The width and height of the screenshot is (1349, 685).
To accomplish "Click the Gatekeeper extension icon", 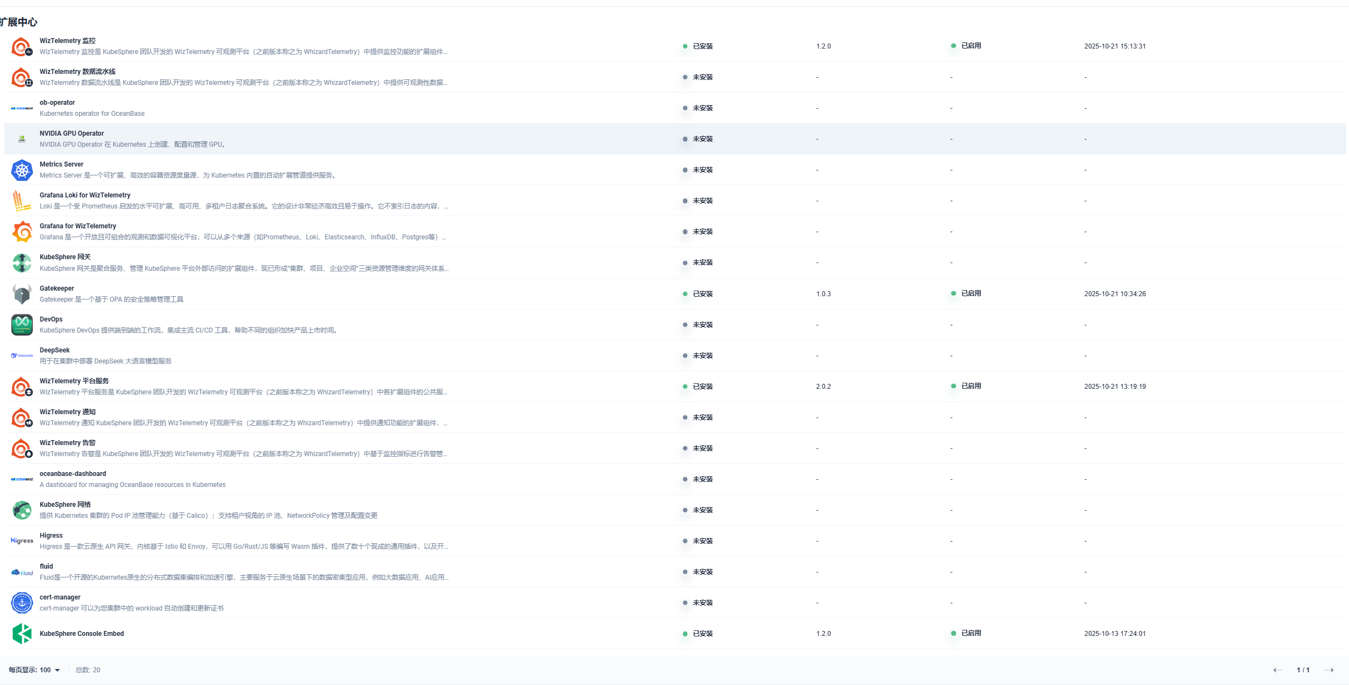I will [x=22, y=294].
